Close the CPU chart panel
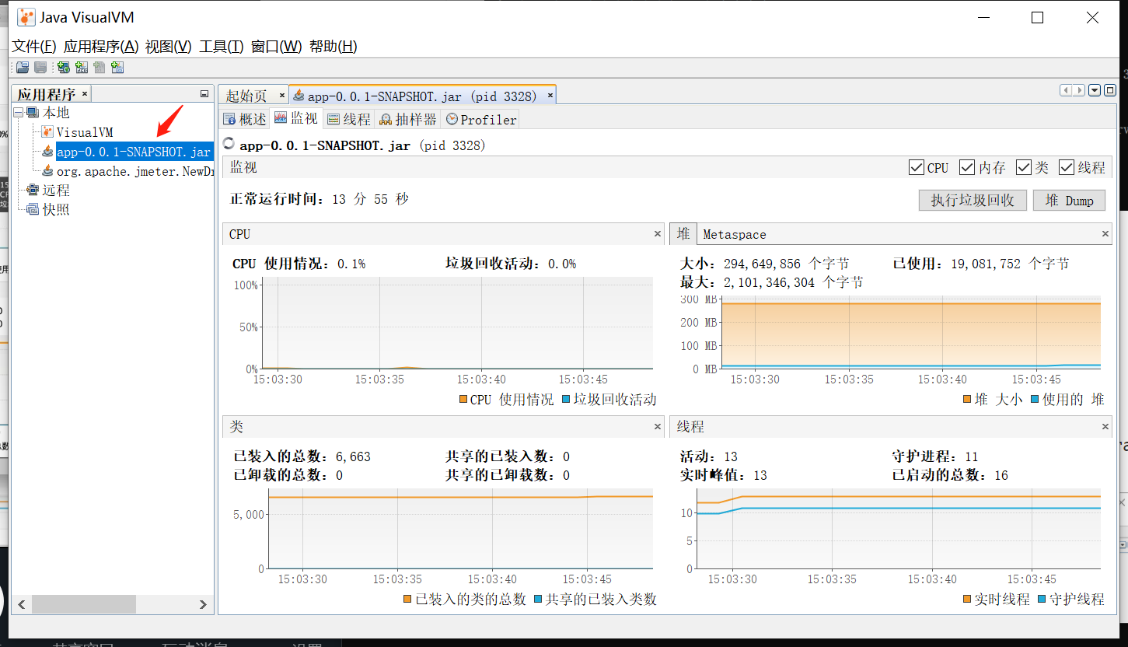This screenshot has width=1128, height=647. coord(658,233)
